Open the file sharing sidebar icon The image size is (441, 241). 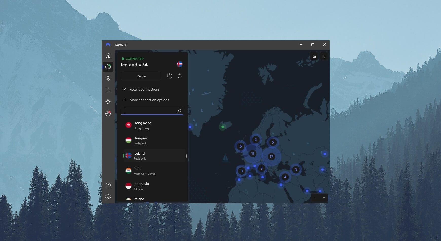pos(108,90)
